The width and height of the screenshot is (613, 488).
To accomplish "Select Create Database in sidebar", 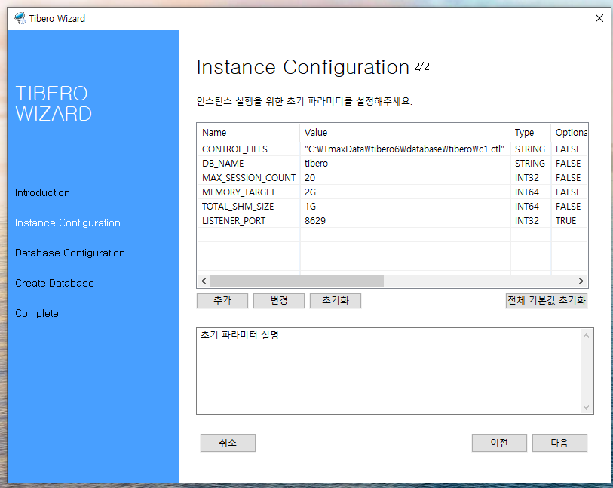I will coord(54,283).
